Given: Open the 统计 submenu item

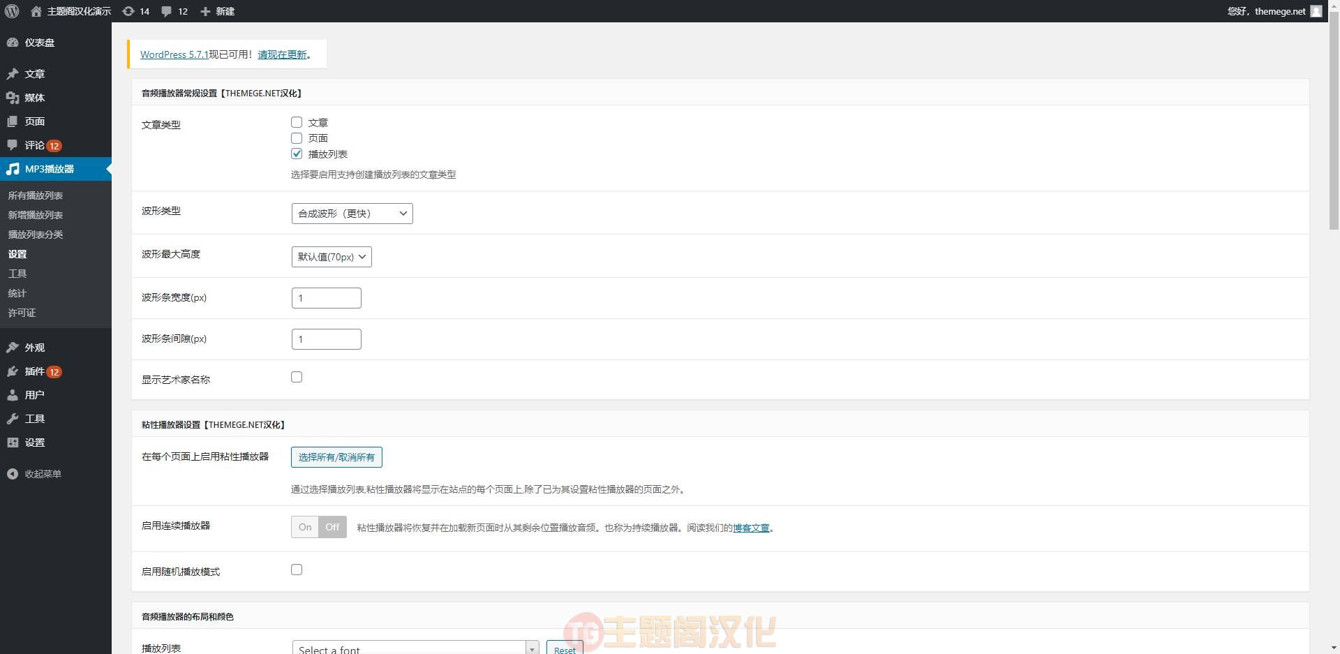Looking at the screenshot, I should click(17, 293).
